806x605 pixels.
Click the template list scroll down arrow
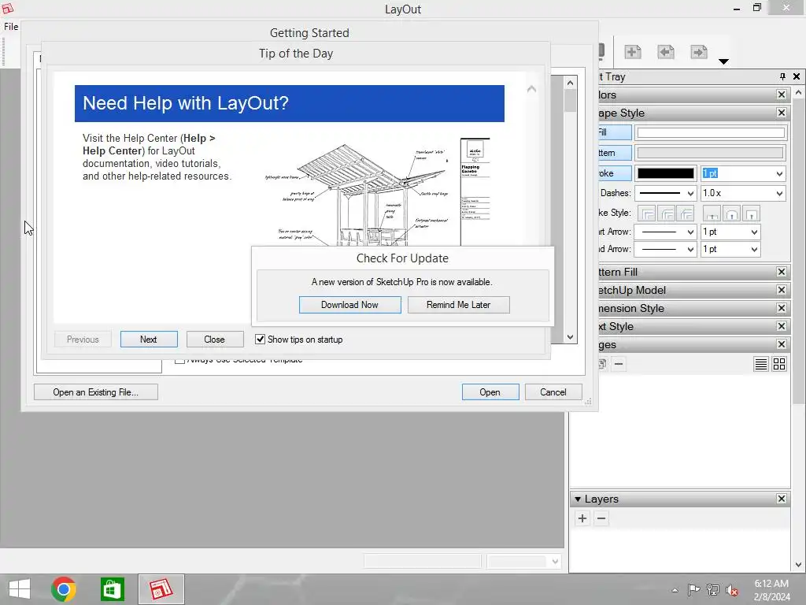pos(570,337)
